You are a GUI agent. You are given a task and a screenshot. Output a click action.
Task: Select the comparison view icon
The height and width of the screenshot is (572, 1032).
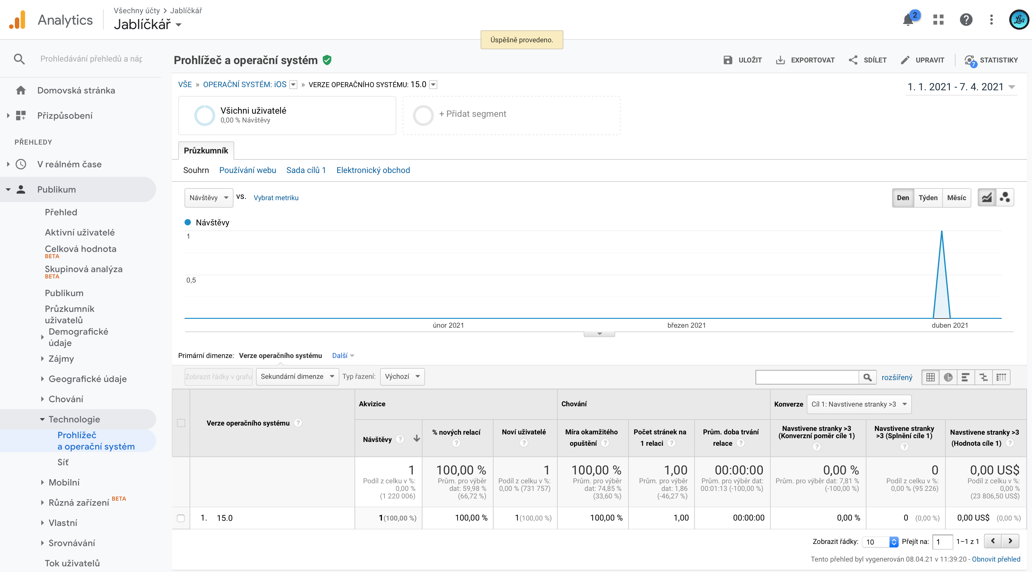coord(983,377)
